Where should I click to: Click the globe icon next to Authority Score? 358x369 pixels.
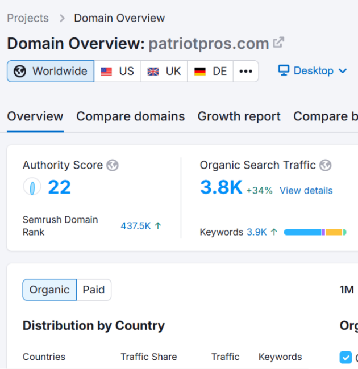[113, 165]
